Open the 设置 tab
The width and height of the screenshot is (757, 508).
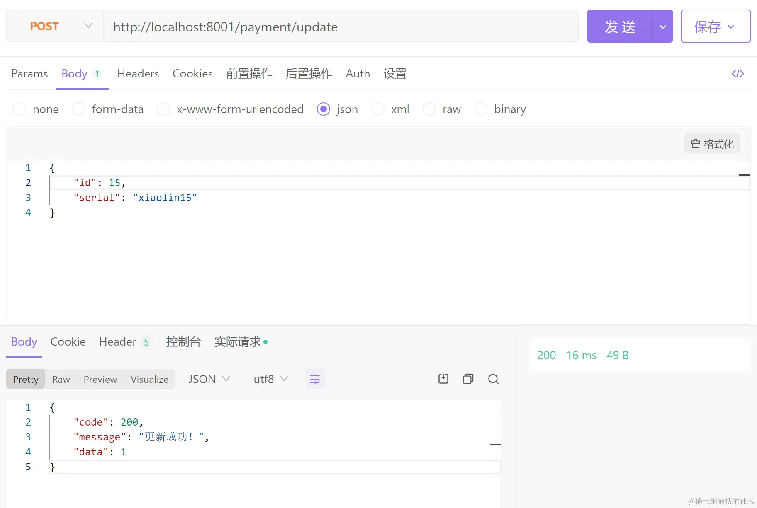coord(394,73)
